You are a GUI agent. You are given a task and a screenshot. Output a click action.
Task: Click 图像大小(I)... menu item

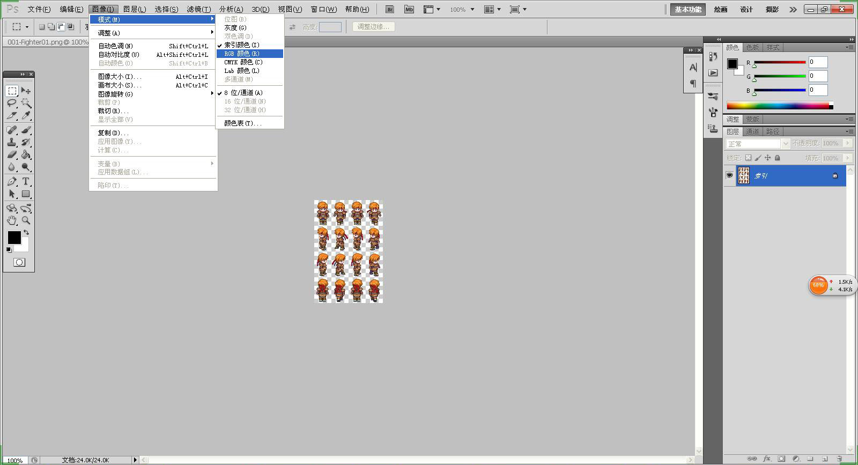coord(153,77)
